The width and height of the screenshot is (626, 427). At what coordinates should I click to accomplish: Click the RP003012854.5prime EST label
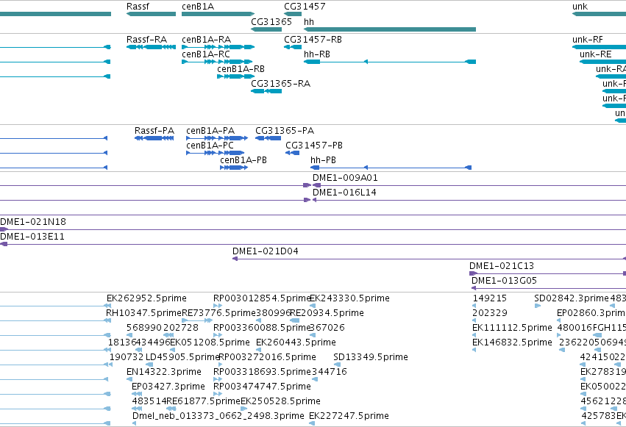(262, 298)
